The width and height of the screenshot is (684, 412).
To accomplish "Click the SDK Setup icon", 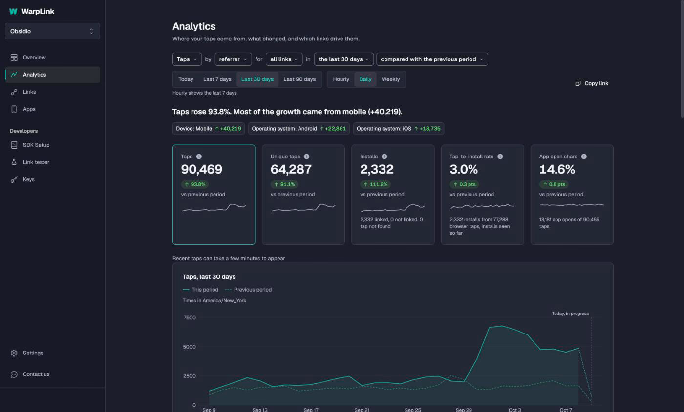I will tap(14, 145).
